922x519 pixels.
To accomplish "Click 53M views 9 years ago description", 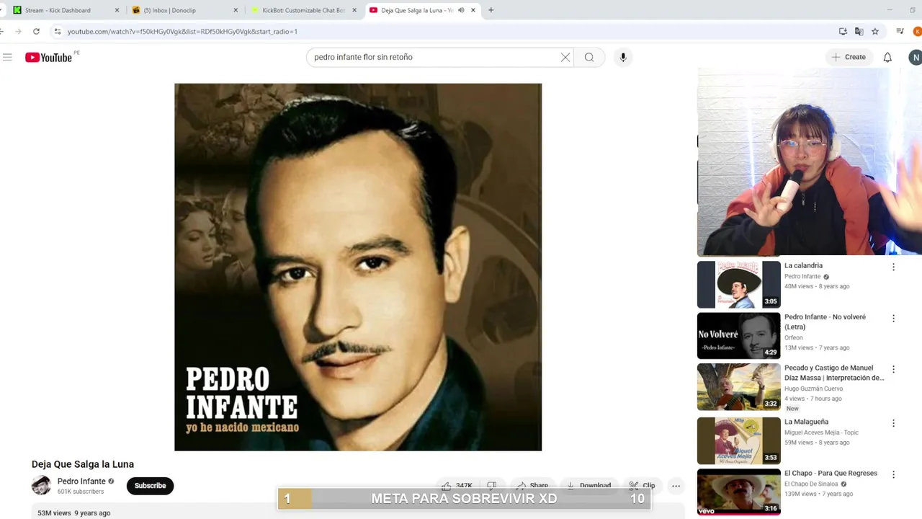I will pyautogui.click(x=74, y=513).
